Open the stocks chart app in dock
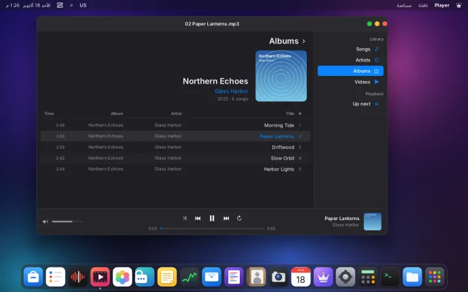 coord(189,277)
